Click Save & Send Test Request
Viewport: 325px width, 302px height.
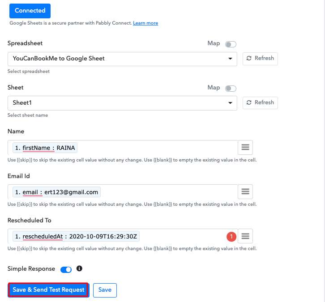(x=49, y=290)
